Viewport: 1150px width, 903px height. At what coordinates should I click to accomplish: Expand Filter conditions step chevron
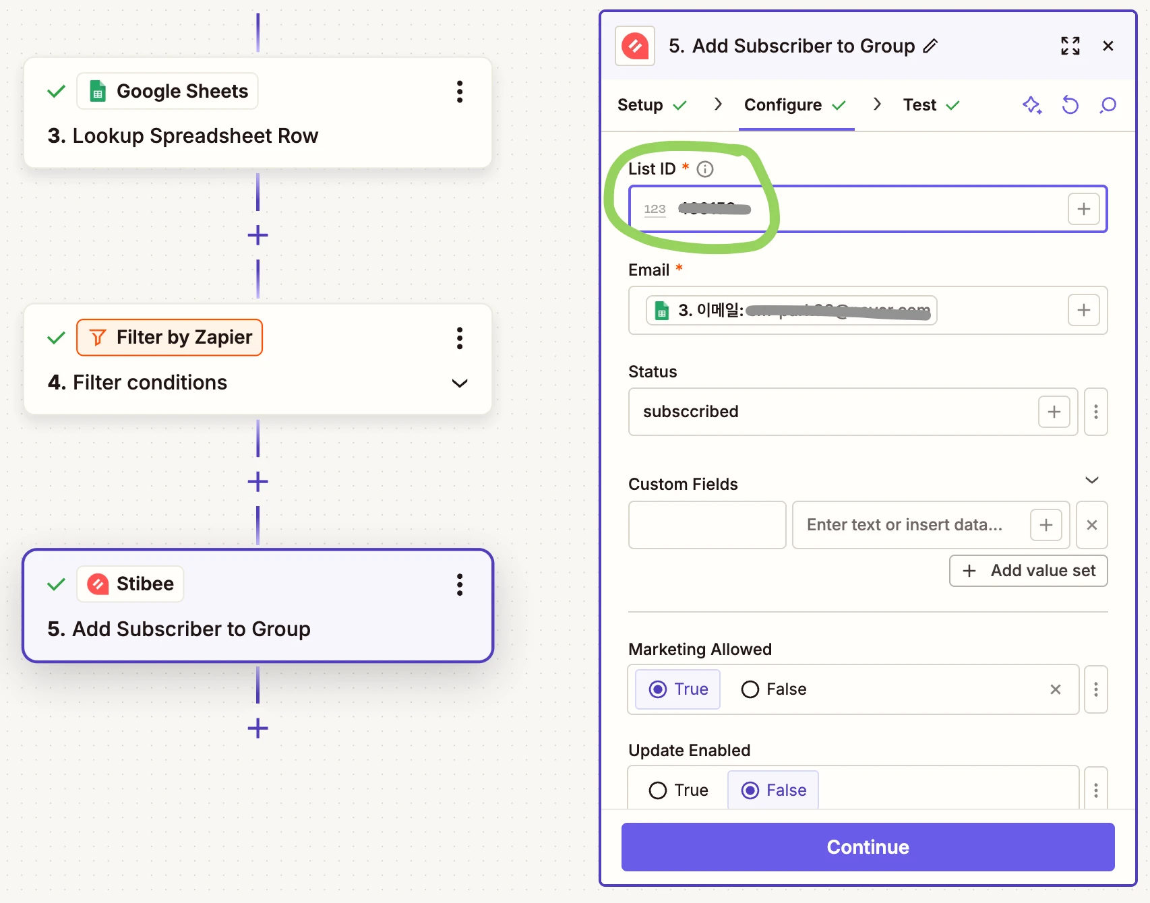tap(460, 383)
